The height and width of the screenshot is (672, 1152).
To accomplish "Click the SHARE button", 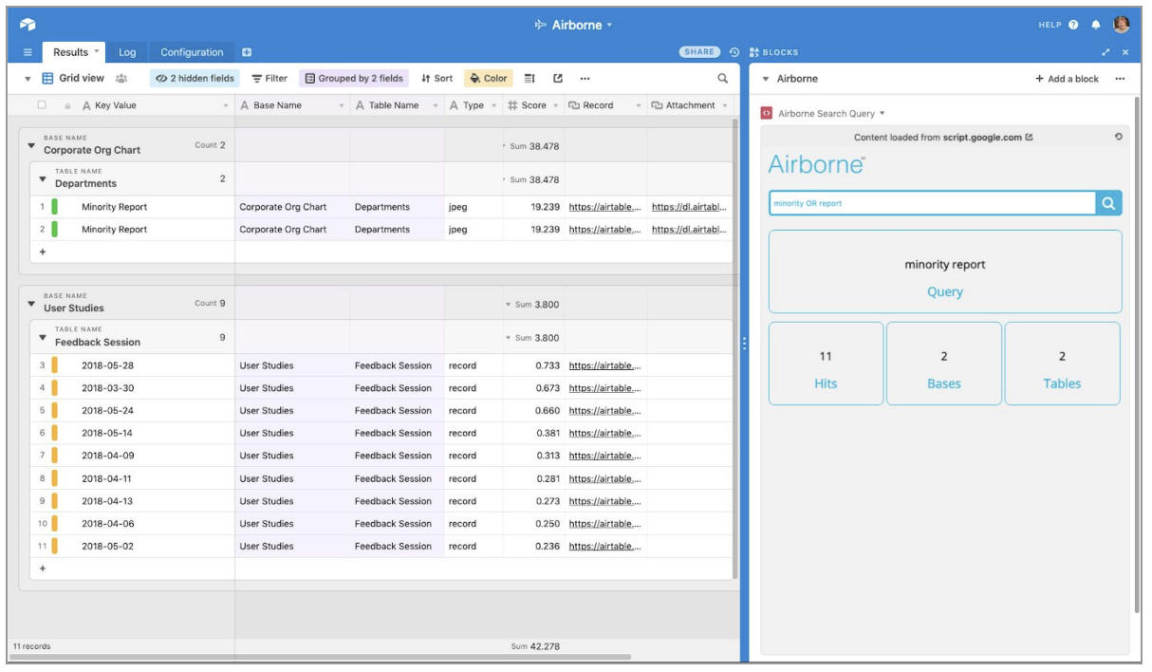I will click(x=700, y=52).
